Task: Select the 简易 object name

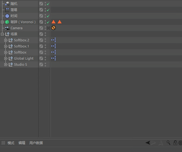Action: (x=14, y=10)
